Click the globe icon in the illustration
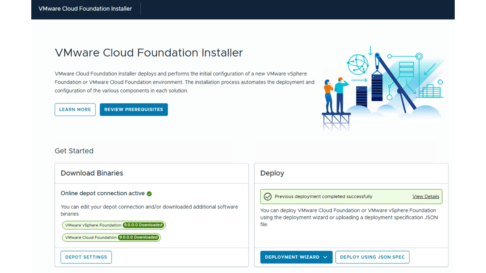Viewport: 486px width, 273px height. [357, 65]
